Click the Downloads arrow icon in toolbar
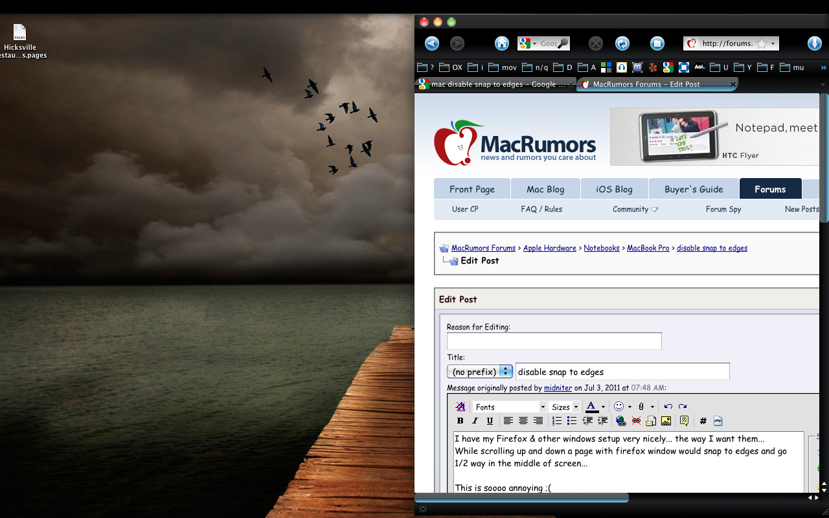The width and height of the screenshot is (829, 518). coord(815,43)
